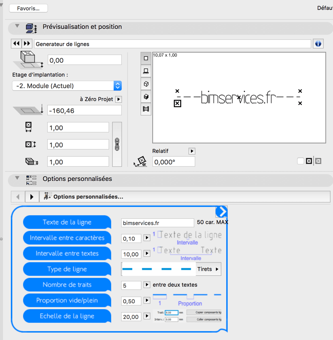The height and width of the screenshot is (340, 333).
Task: Open the à Zéro Projet reference arrow
Action: pyautogui.click(x=119, y=99)
